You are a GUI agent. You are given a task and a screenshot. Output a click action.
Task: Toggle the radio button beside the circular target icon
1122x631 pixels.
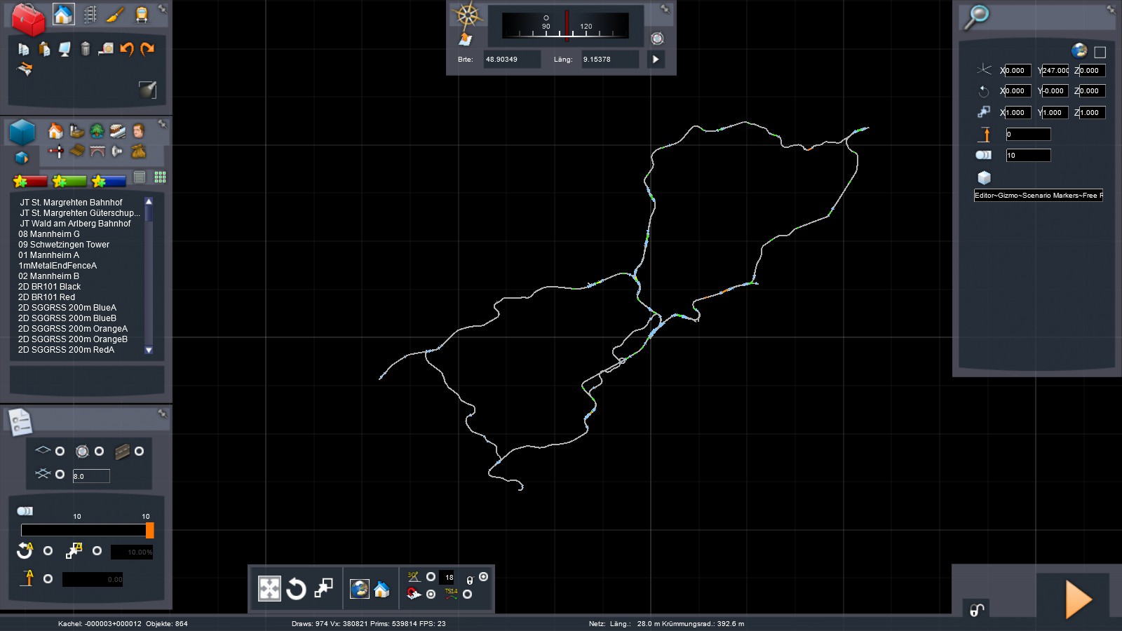click(99, 452)
